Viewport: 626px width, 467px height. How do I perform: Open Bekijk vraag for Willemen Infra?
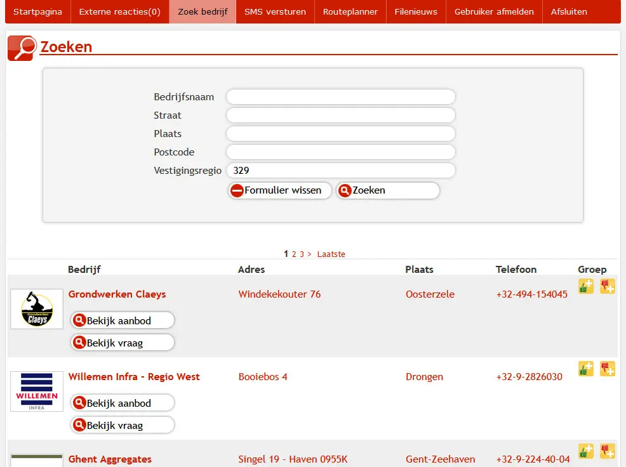(123, 425)
